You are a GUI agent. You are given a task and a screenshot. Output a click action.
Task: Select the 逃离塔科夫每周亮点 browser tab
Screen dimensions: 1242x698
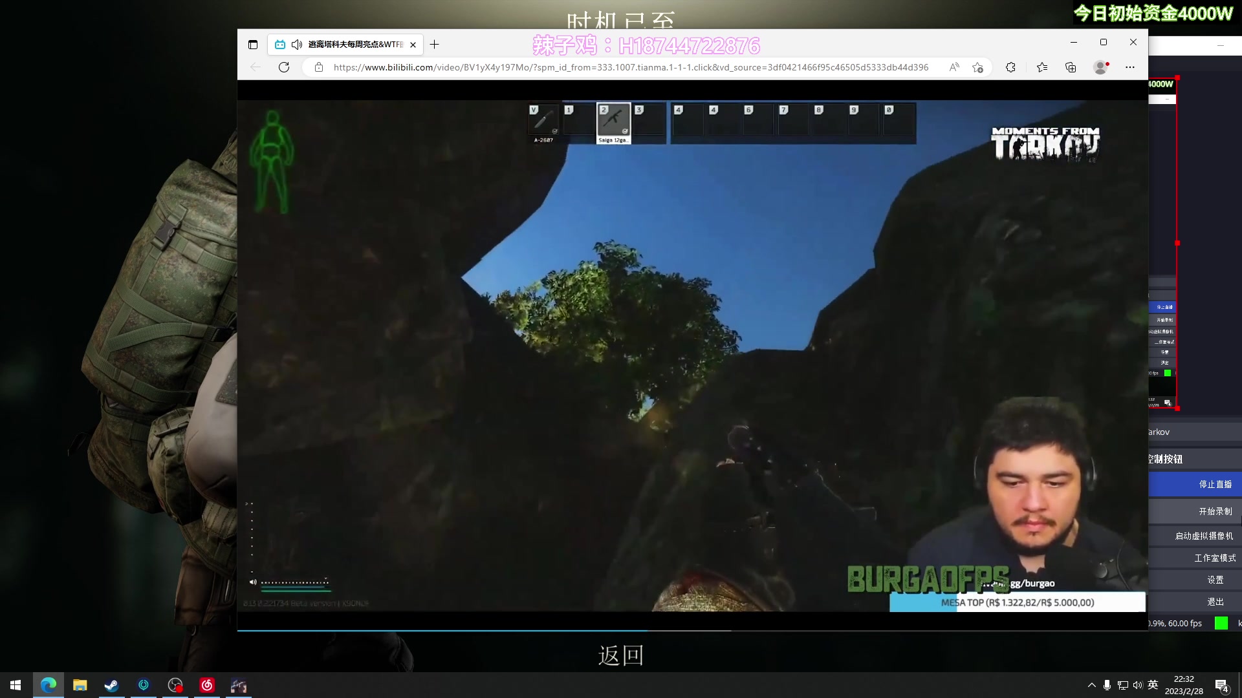point(345,45)
